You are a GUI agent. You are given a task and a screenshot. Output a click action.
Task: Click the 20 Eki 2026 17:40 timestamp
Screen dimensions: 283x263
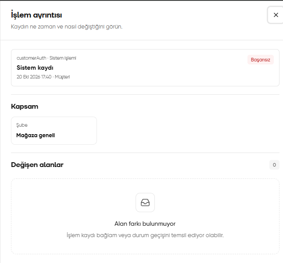point(34,77)
